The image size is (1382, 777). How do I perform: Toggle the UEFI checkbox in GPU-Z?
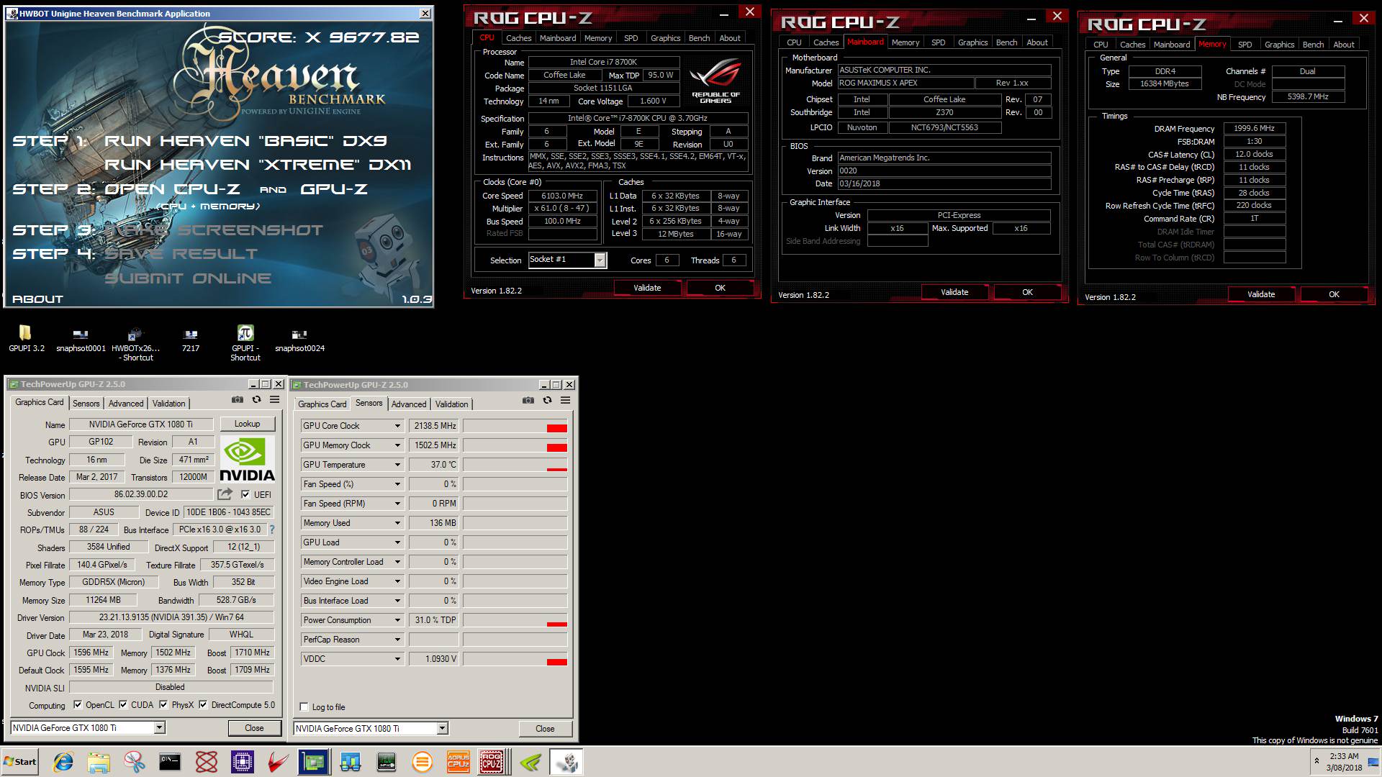coord(245,494)
